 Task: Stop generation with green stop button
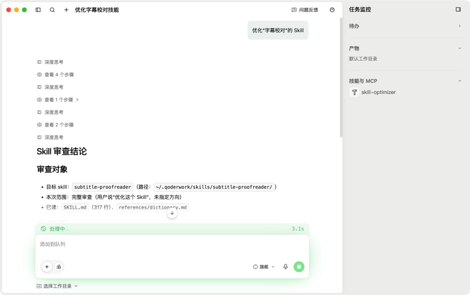point(299,267)
